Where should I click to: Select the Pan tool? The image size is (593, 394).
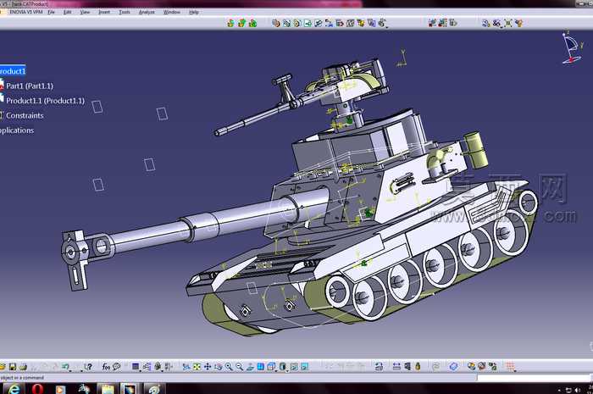[x=208, y=366]
